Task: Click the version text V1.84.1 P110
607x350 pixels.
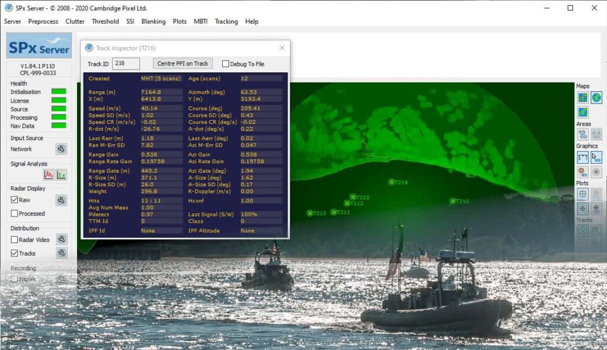Action: pyautogui.click(x=37, y=66)
